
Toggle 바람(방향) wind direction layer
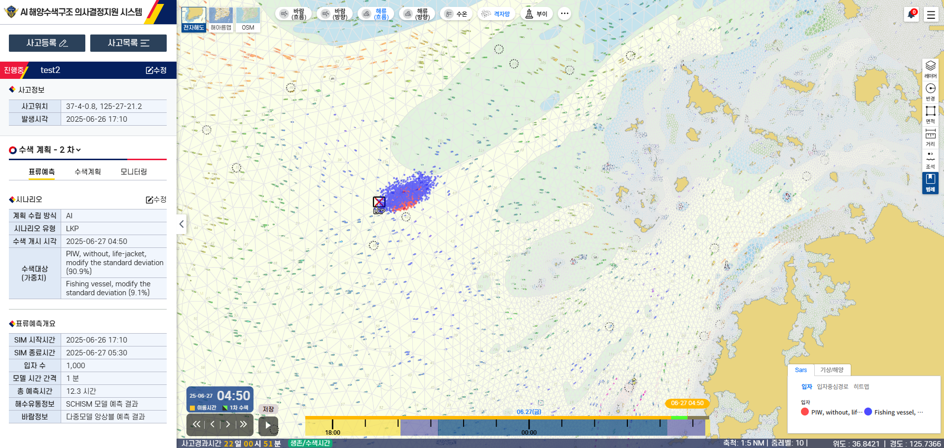(334, 14)
